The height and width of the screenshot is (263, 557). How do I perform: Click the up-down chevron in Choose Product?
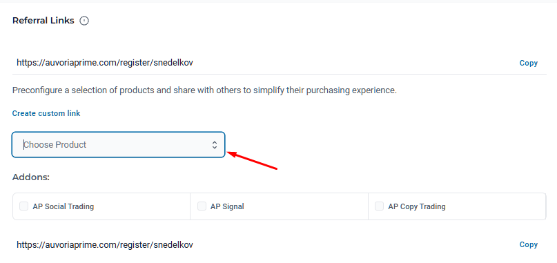(215, 145)
